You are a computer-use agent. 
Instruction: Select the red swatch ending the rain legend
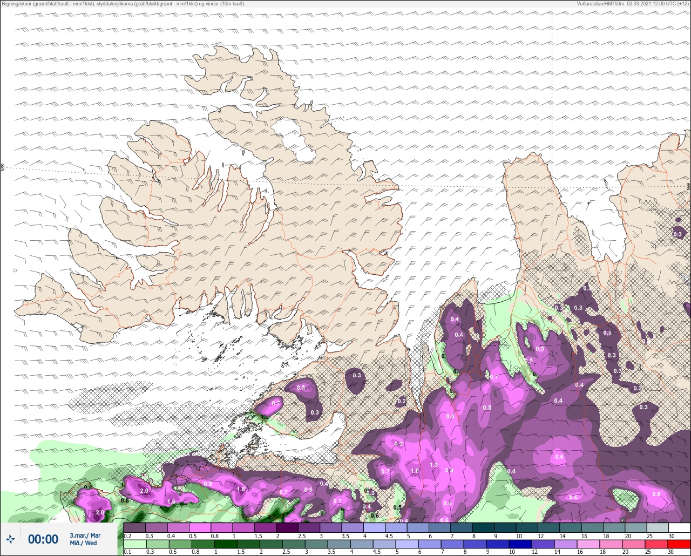tap(679, 544)
